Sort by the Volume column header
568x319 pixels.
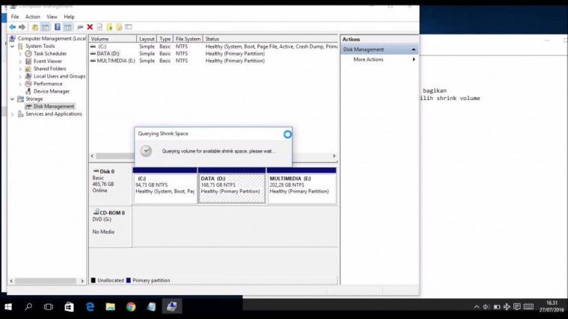click(113, 39)
